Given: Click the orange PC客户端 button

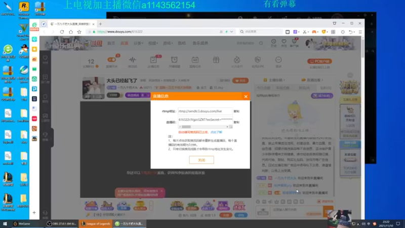Looking at the screenshot, I should 319,61.
